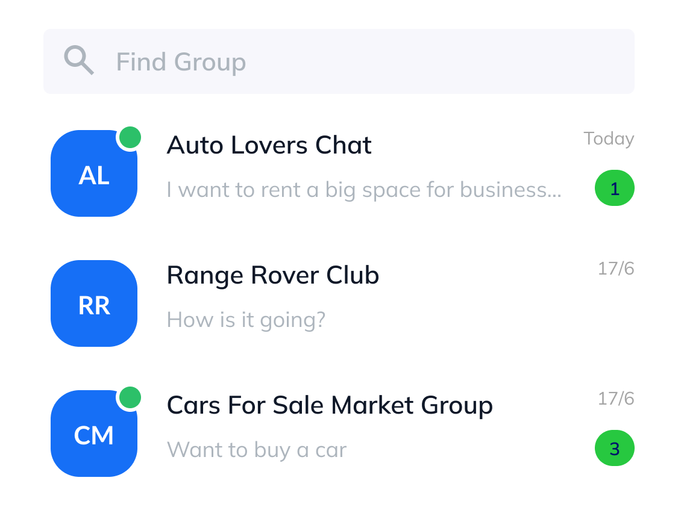Viewport: 678px width, 513px height.
Task: Click the message preview saying How is it going?
Action: (x=246, y=319)
